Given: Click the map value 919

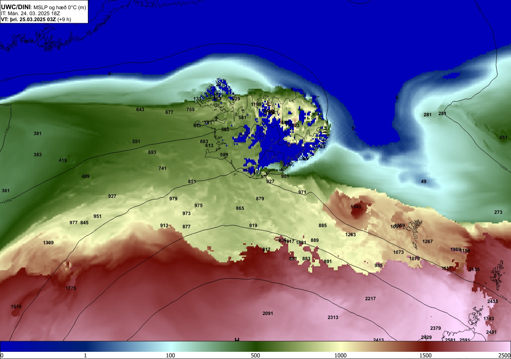Looking at the screenshot, I should point(253,225).
